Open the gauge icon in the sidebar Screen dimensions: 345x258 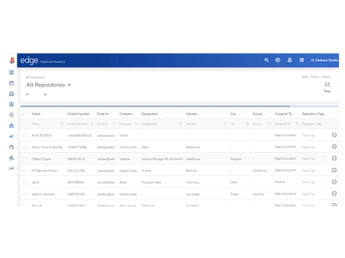pos(12,147)
